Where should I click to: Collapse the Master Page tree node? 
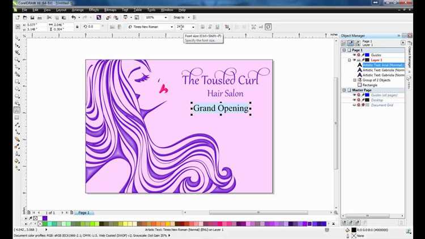(x=344, y=90)
